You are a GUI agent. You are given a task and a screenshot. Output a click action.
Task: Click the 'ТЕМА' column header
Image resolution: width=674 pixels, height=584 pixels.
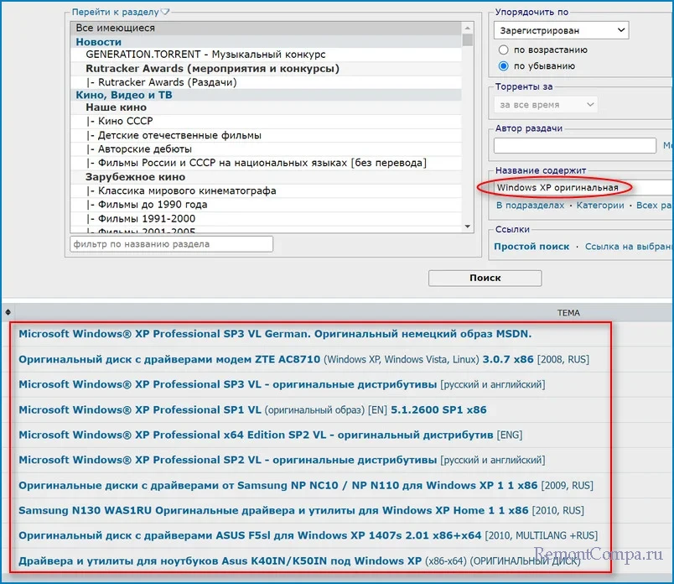tap(568, 312)
